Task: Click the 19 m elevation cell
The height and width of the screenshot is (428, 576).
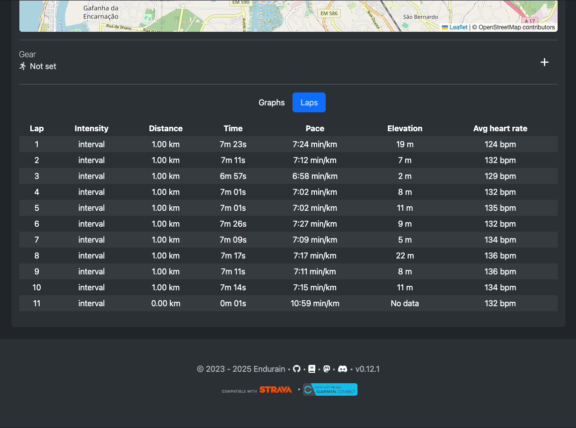Action: tap(405, 145)
